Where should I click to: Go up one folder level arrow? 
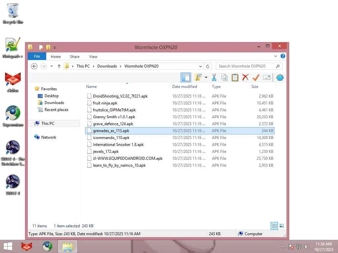pos(59,66)
